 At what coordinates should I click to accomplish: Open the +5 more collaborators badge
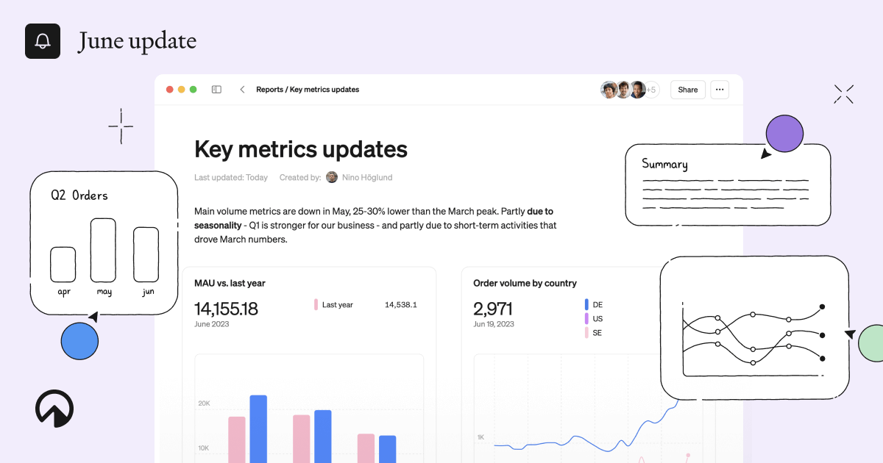pos(651,90)
